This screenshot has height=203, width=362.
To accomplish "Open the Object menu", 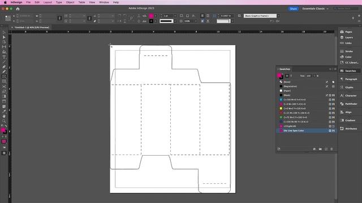I will click(70, 2).
